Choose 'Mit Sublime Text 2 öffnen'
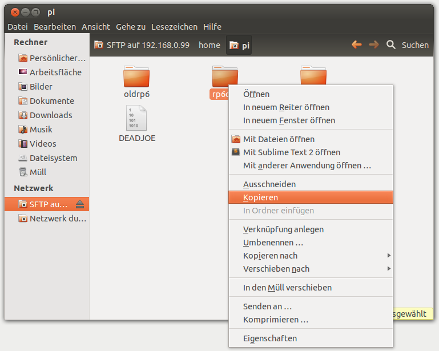 tap(291, 152)
